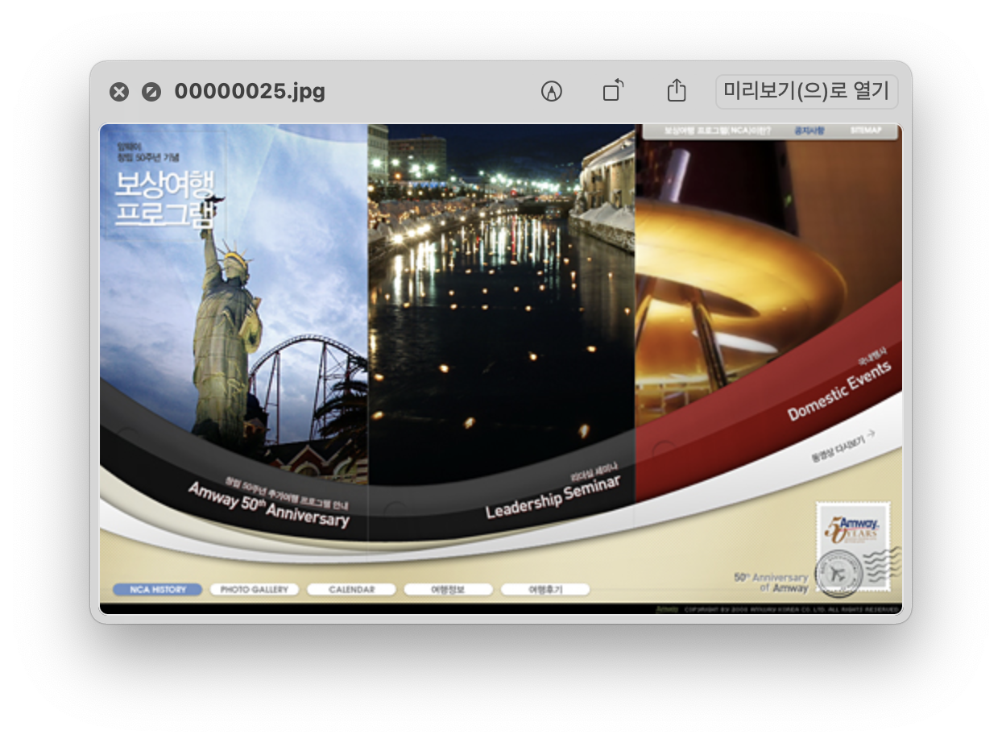Screen dimensions: 1002x743
Task: Close the Quick Look window
Action: (x=119, y=92)
